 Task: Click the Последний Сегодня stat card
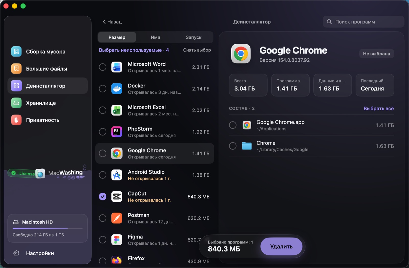click(375, 85)
